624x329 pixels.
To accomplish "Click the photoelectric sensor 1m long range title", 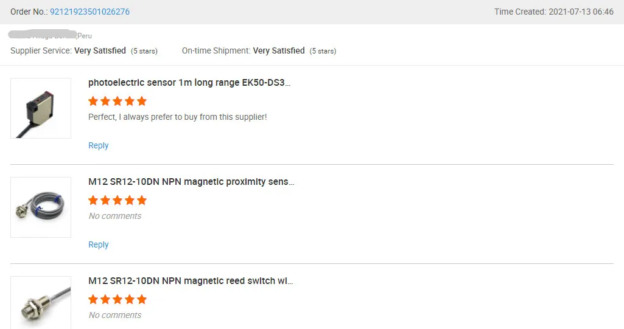I will [189, 82].
